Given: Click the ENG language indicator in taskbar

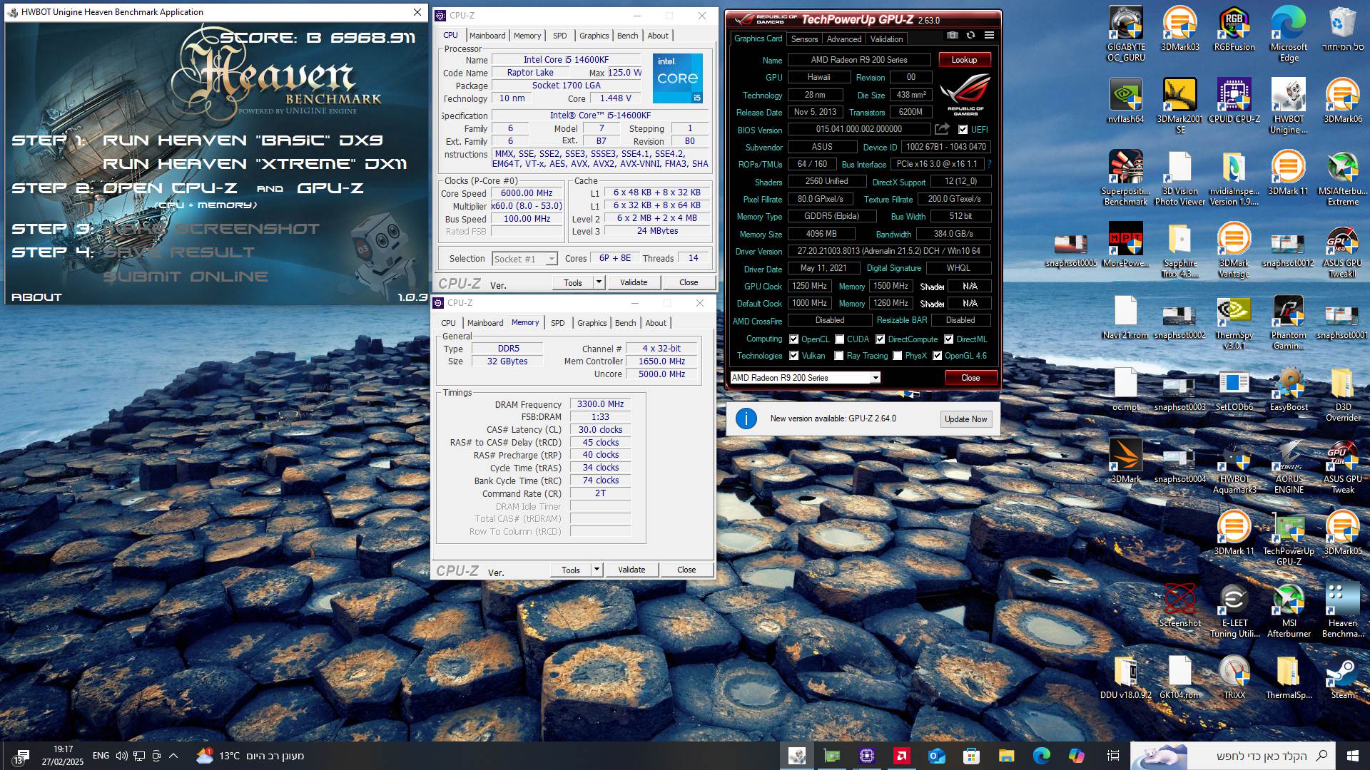Looking at the screenshot, I should [x=101, y=756].
